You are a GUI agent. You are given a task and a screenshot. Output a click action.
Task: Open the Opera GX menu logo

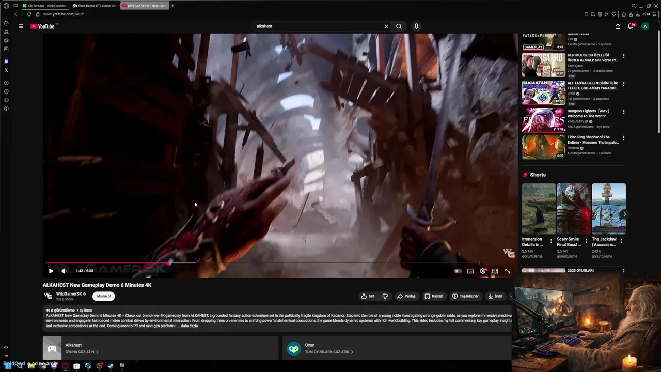point(6,6)
